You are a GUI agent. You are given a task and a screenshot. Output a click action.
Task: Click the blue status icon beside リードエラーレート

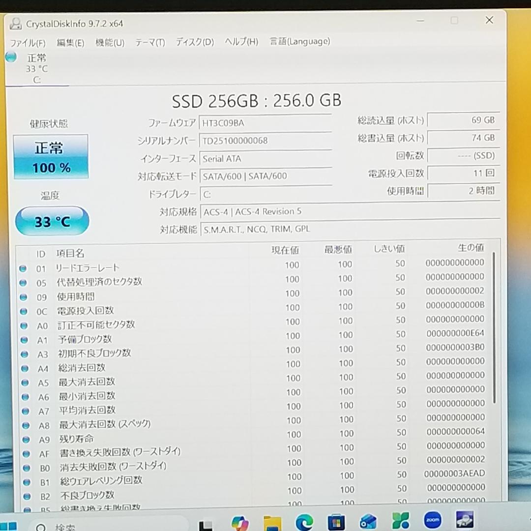tap(23, 267)
